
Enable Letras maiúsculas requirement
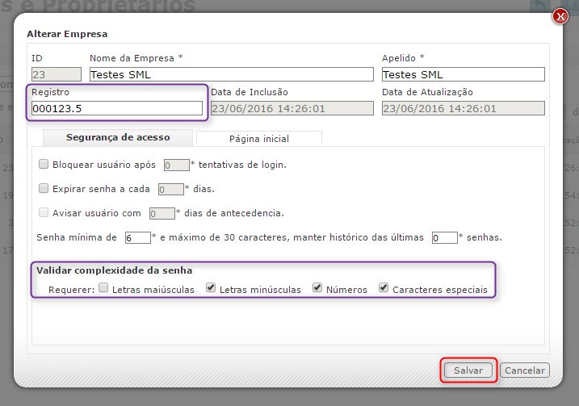pyautogui.click(x=103, y=288)
